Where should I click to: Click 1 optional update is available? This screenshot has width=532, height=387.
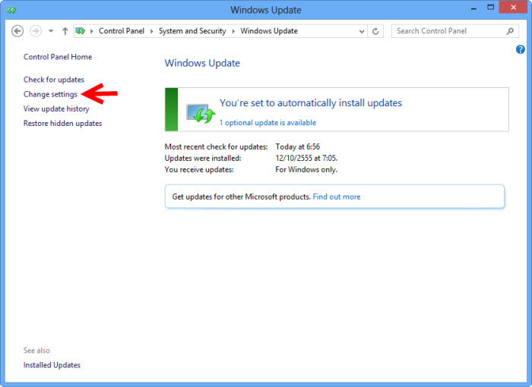(268, 123)
